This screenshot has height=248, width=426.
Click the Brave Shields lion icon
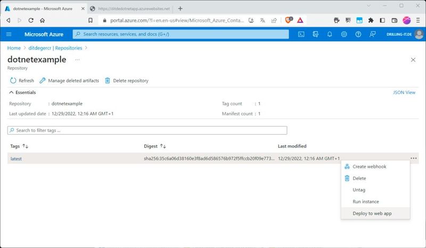(288, 20)
